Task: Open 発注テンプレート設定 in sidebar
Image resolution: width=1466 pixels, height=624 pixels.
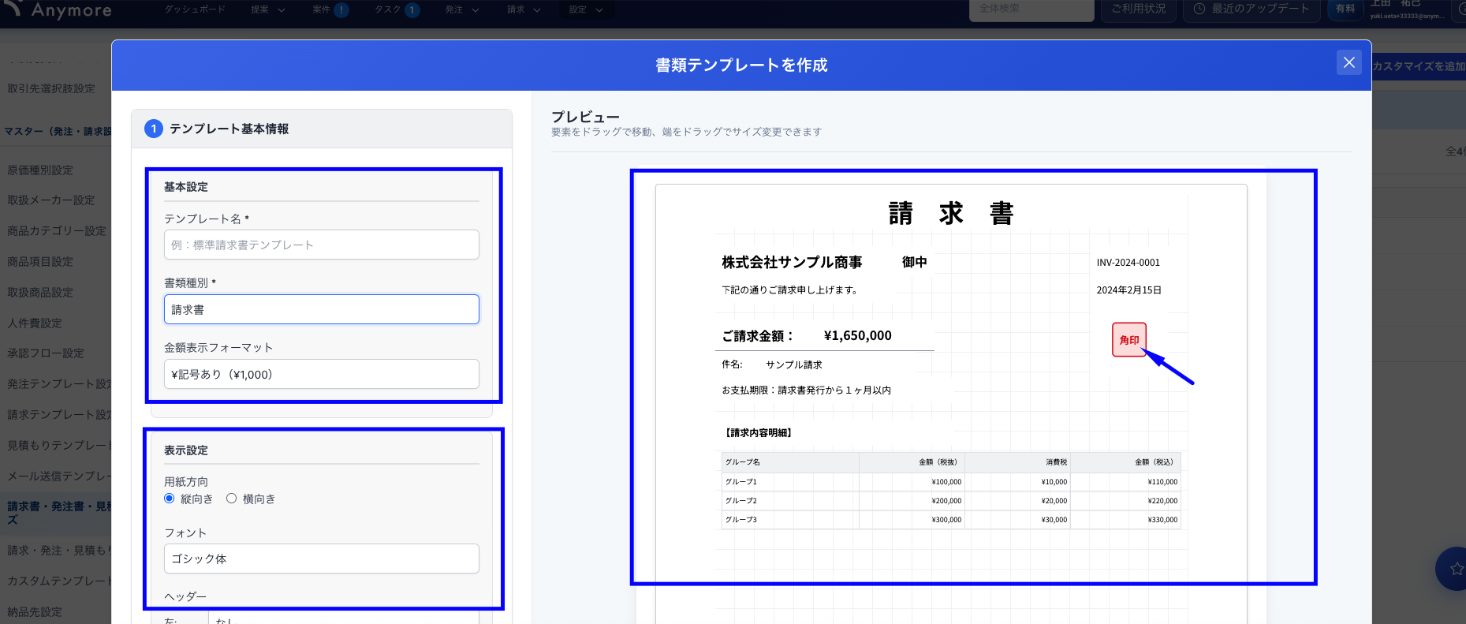Action: pos(59,384)
